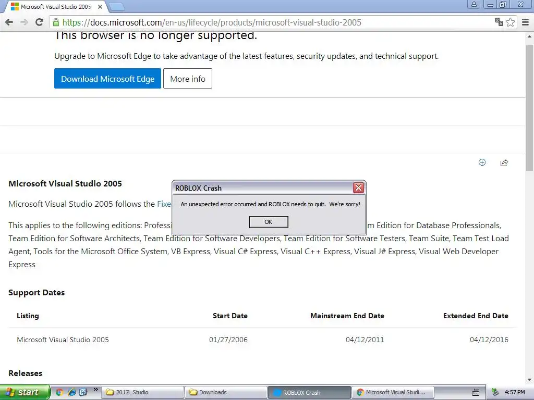
Task: Click the 04/12/2011 date cell
Action: [365, 340]
